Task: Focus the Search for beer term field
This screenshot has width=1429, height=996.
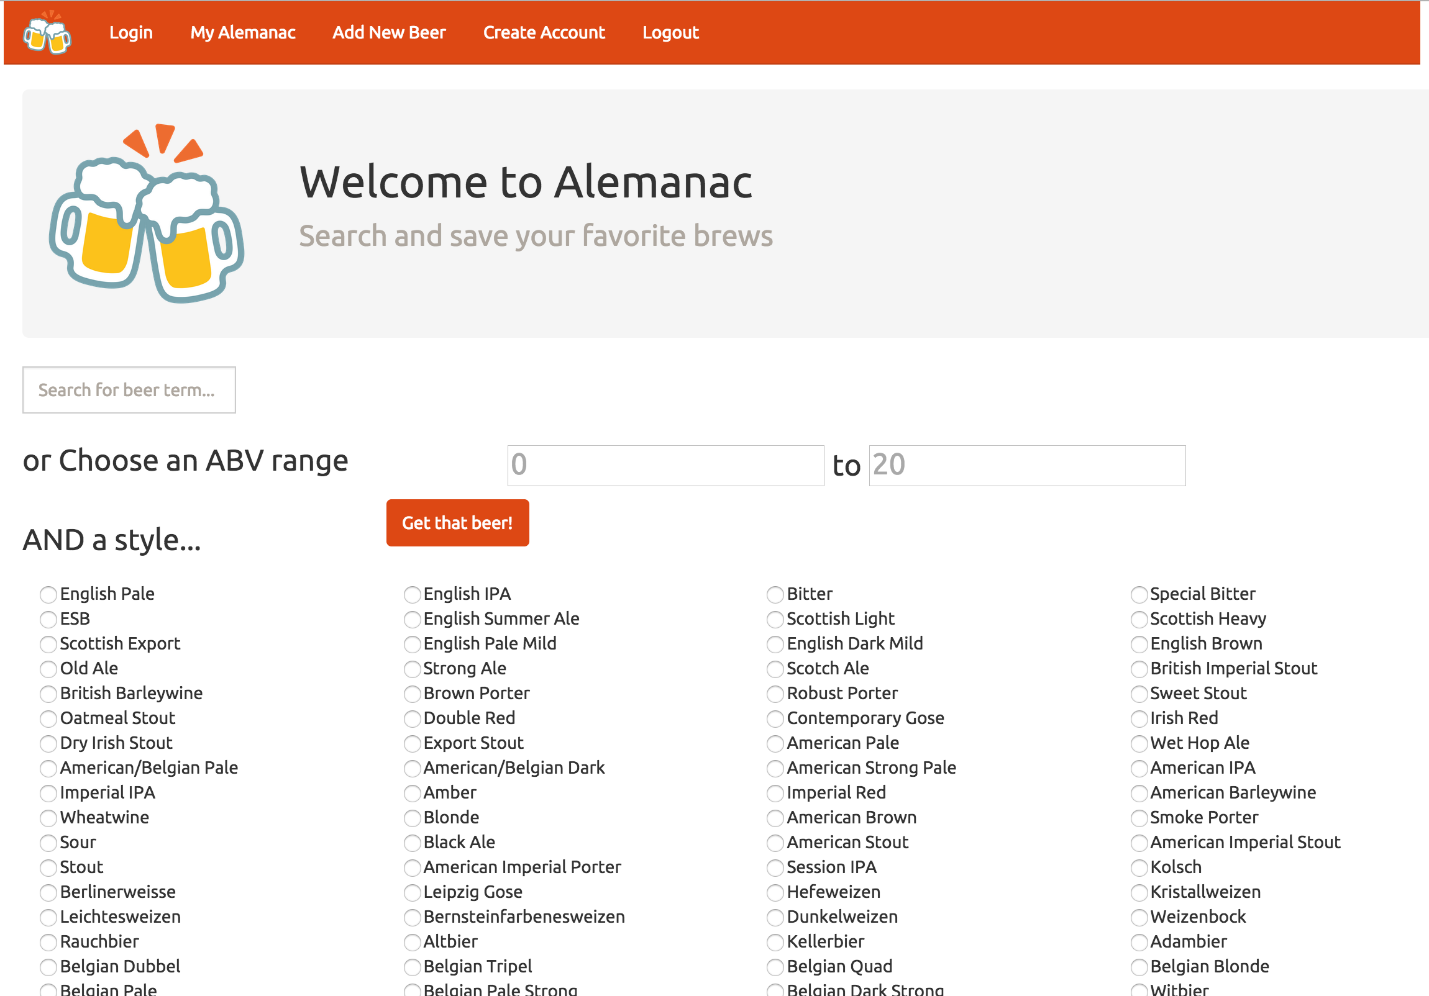Action: tap(129, 390)
